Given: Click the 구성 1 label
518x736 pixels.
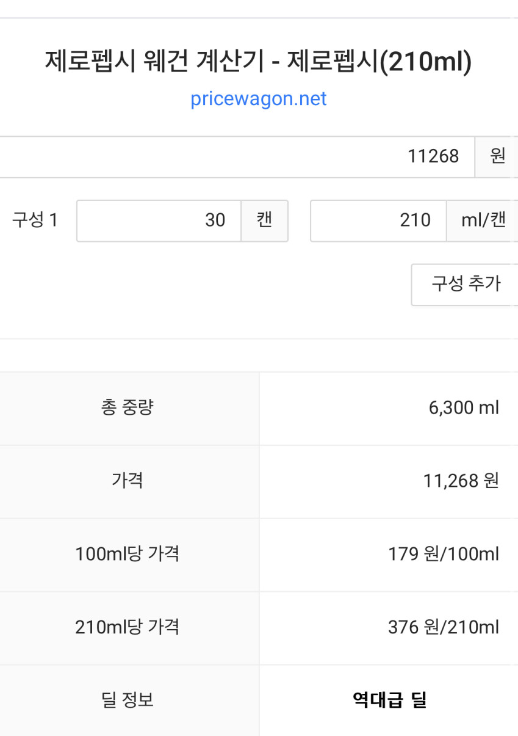Looking at the screenshot, I should [x=35, y=220].
